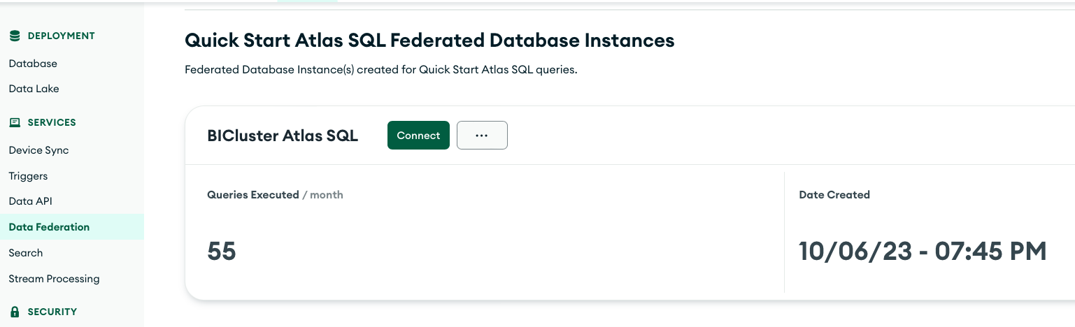The width and height of the screenshot is (1075, 327).
Task: Click the 55 queries count value
Action: click(222, 251)
